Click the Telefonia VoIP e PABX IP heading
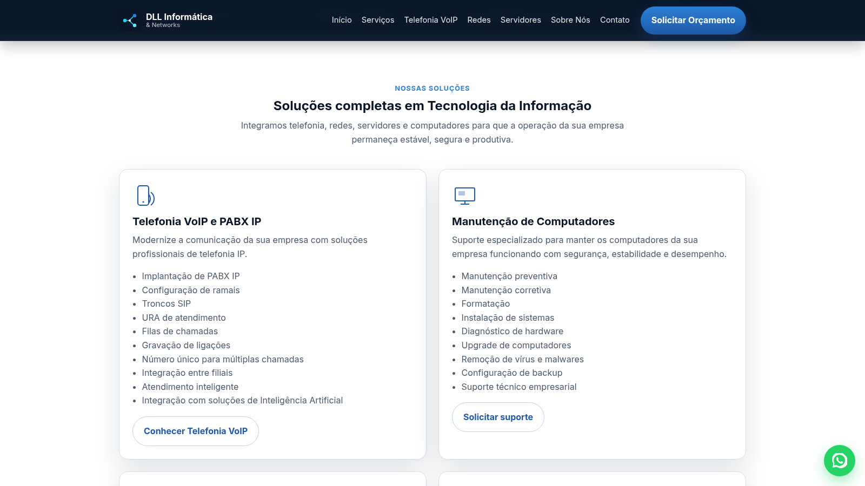This screenshot has width=865, height=486. click(197, 221)
